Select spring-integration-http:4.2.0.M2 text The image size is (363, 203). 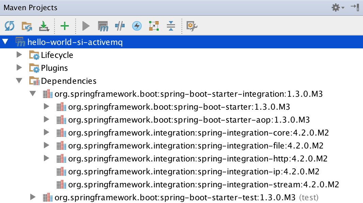click(198, 159)
